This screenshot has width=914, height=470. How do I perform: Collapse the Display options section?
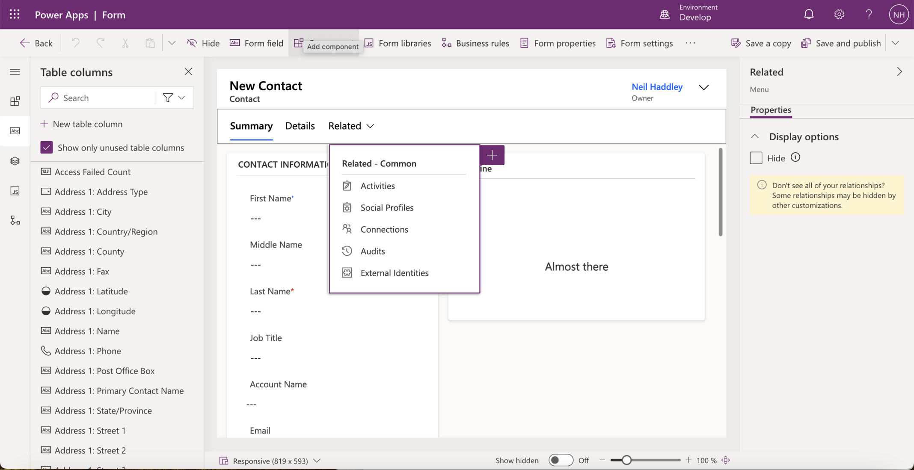(x=754, y=136)
